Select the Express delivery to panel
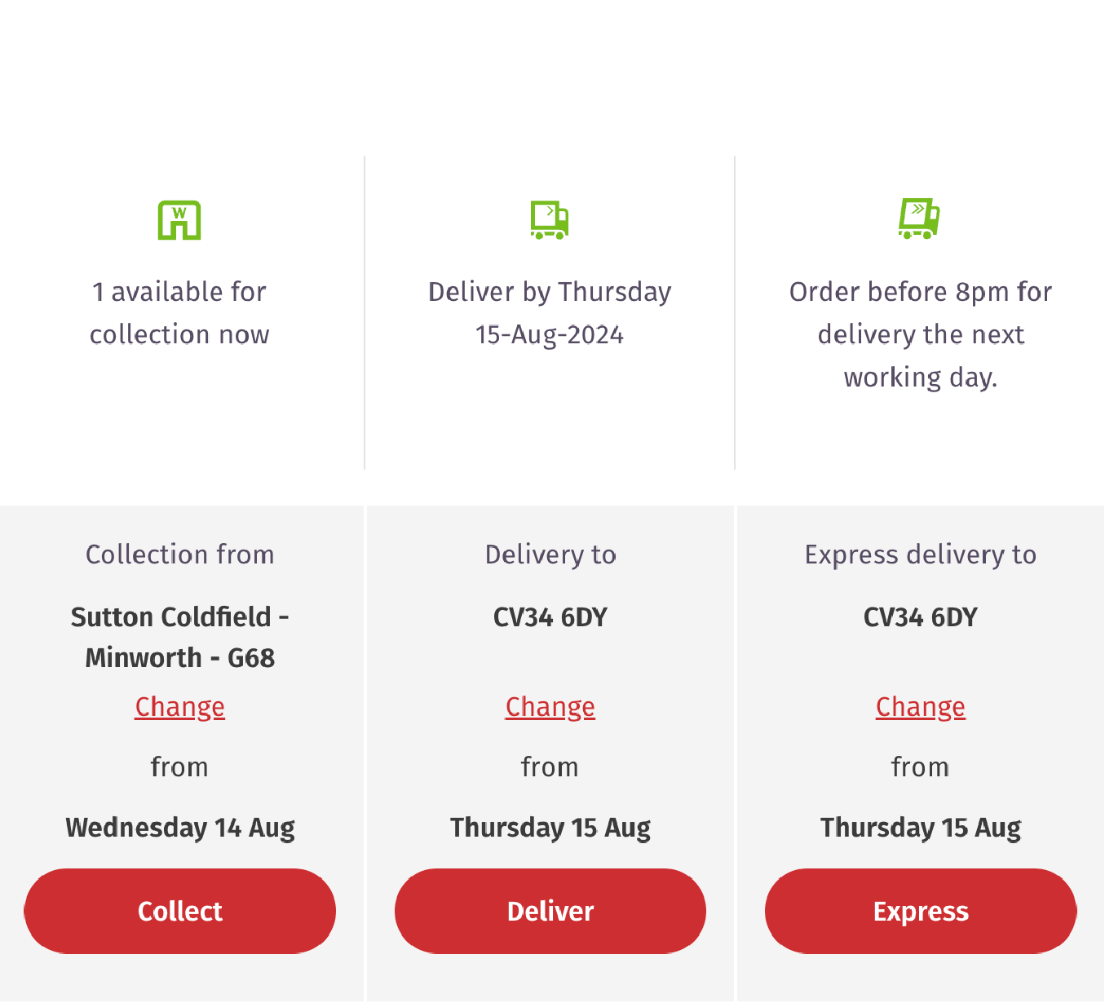Screen dimensions: 1105x1003 pos(920,554)
